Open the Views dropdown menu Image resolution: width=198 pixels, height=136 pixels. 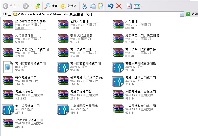(138, 6)
